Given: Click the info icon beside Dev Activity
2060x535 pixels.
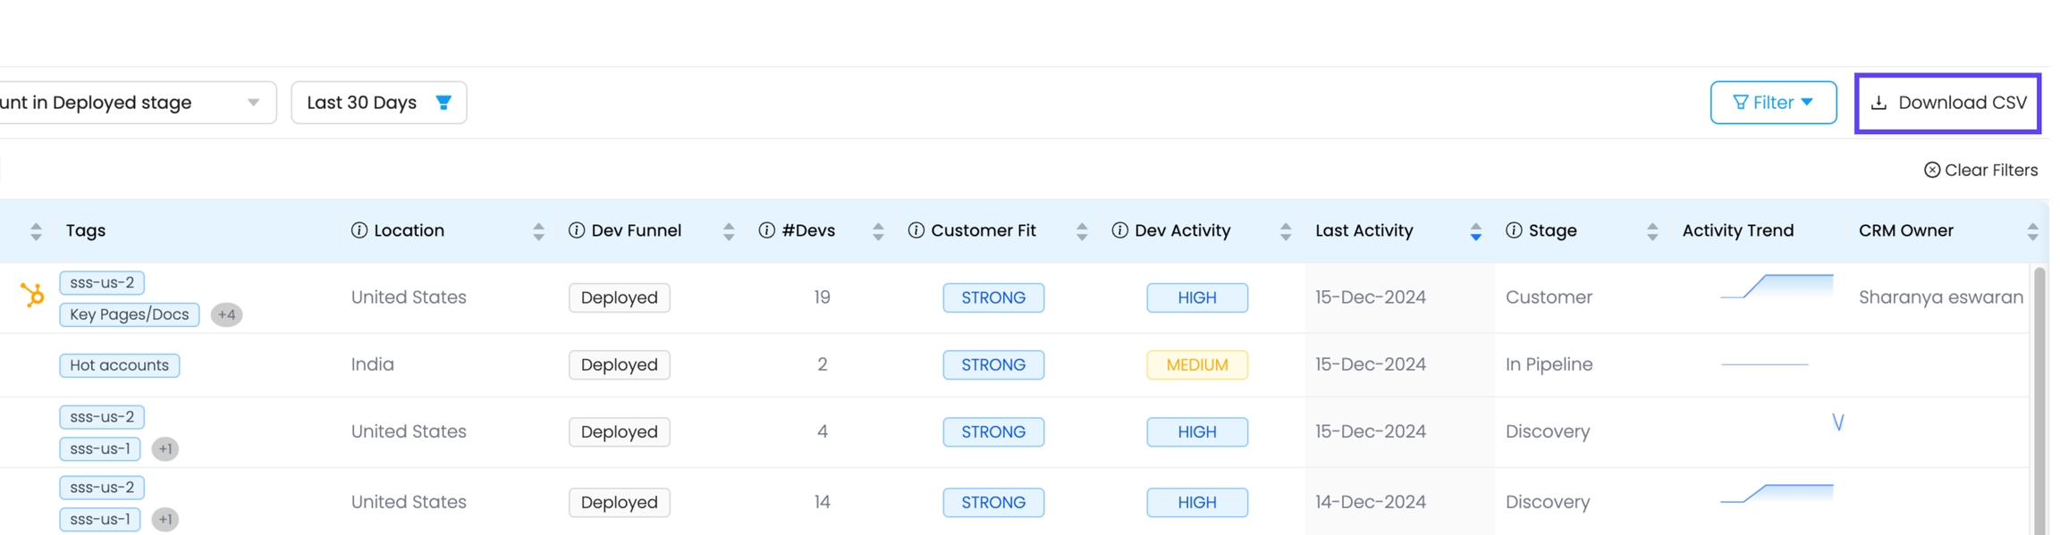Looking at the screenshot, I should click(1119, 230).
